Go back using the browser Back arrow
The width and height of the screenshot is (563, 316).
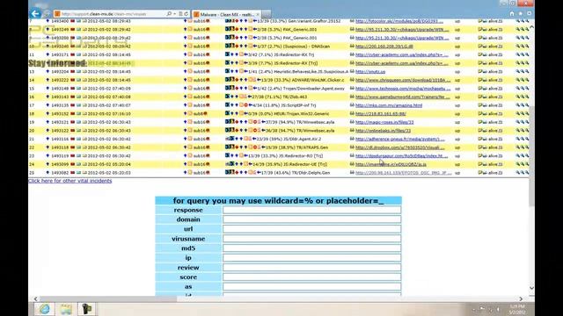[35, 14]
